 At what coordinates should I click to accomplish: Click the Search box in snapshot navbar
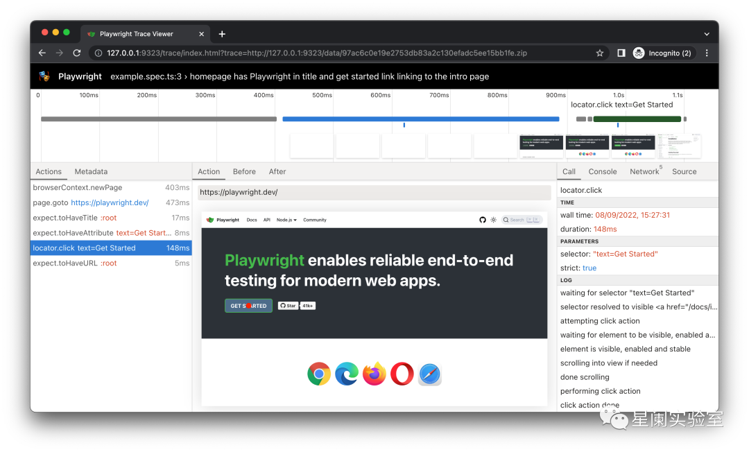[x=521, y=220]
